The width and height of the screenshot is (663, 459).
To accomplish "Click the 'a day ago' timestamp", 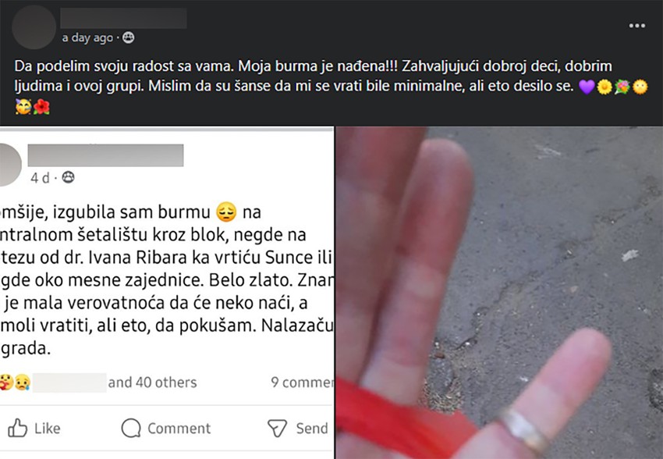I will [x=87, y=37].
